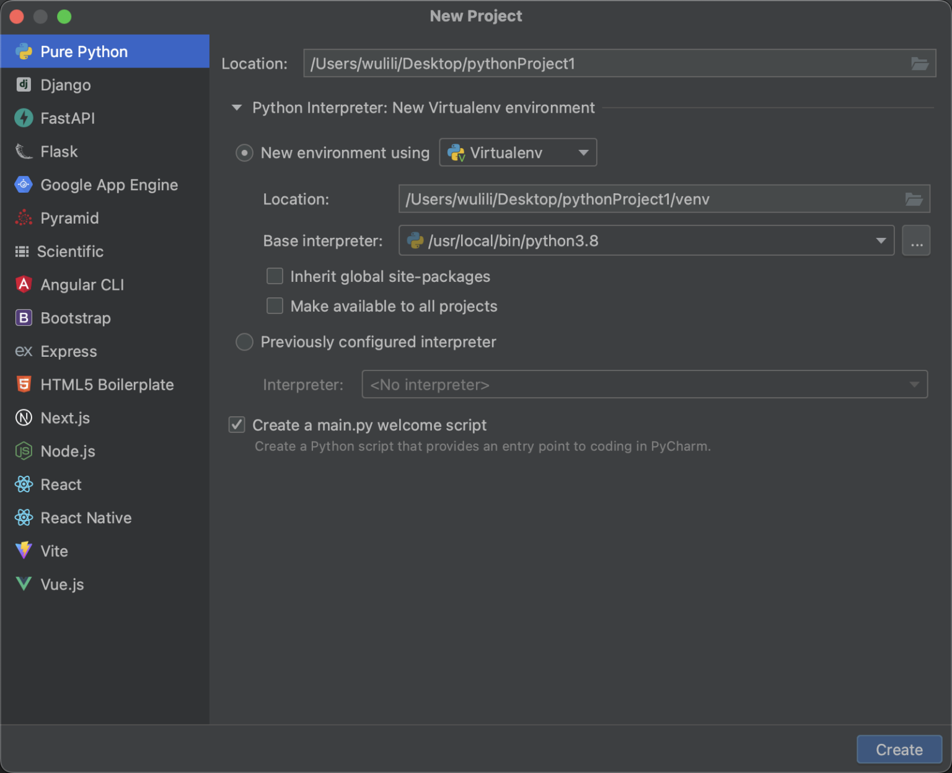Click the ellipsis button beside Base interpreter
952x773 pixels.
click(916, 241)
